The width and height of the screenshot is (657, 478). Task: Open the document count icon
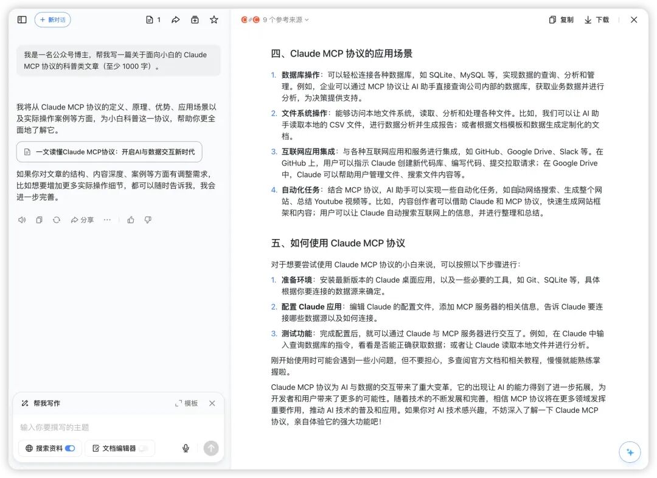pos(153,19)
